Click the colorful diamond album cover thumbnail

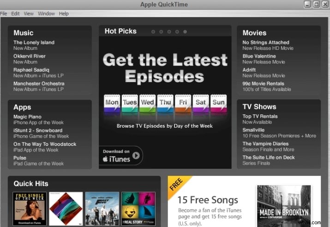pos(66,209)
